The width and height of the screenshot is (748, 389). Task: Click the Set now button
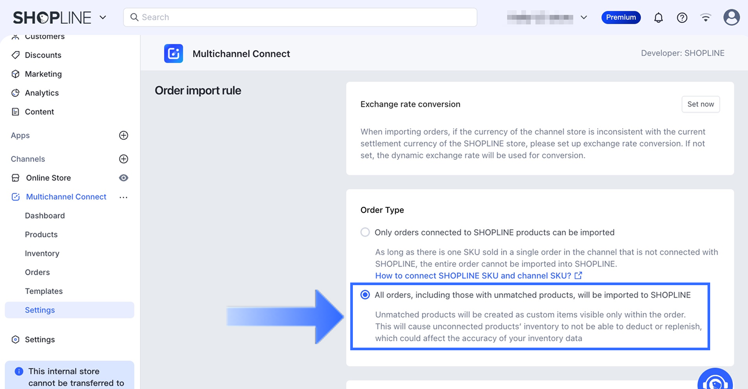pyautogui.click(x=700, y=104)
